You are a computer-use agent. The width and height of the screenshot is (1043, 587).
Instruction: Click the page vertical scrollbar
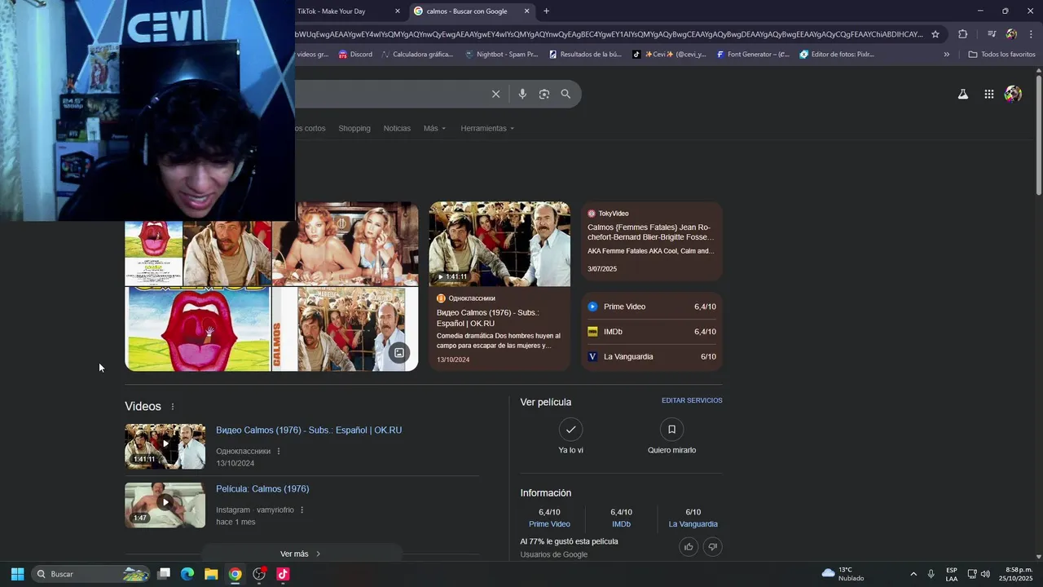[x=1038, y=135]
